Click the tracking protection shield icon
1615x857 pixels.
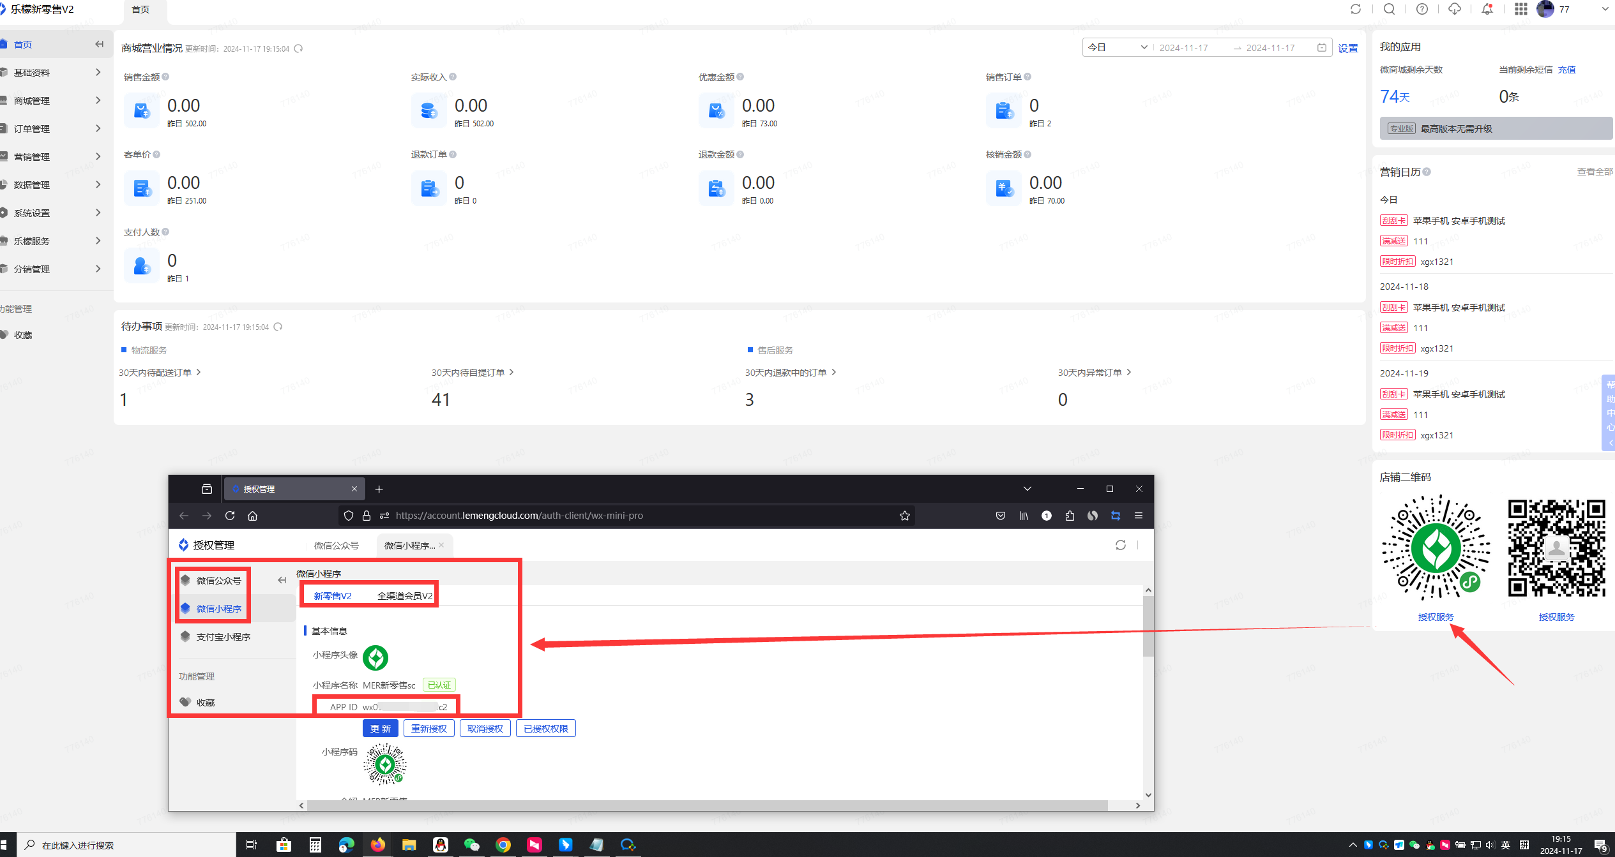349,516
